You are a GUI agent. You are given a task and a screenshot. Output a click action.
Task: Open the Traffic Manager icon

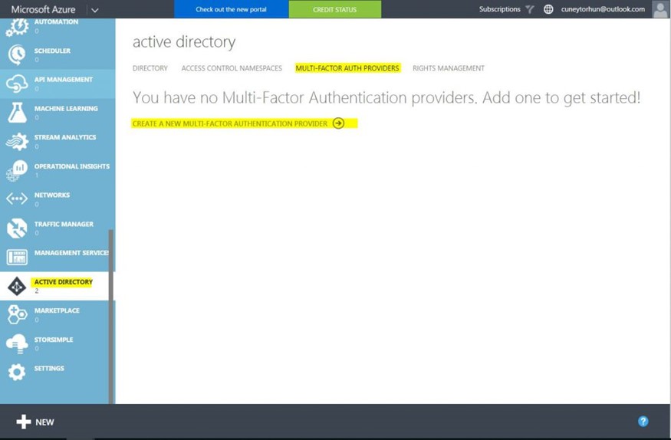[17, 228]
